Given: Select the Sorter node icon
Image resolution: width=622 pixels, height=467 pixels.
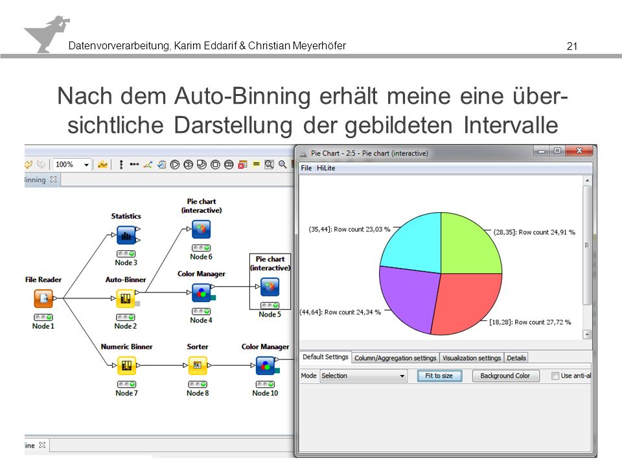Looking at the screenshot, I should [x=198, y=365].
